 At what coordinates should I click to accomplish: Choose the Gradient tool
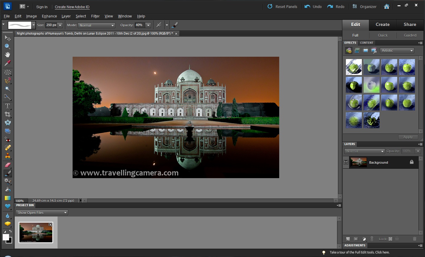click(7, 198)
